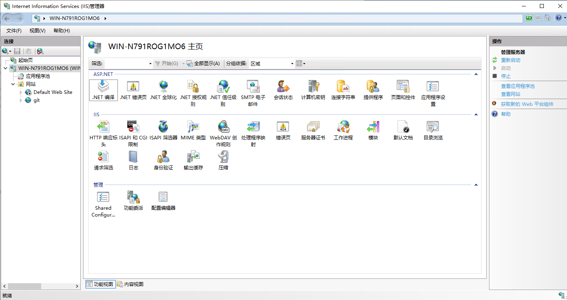Click the refresh icon in the address bar
Viewport: 567px width, 300px height.
click(528, 18)
